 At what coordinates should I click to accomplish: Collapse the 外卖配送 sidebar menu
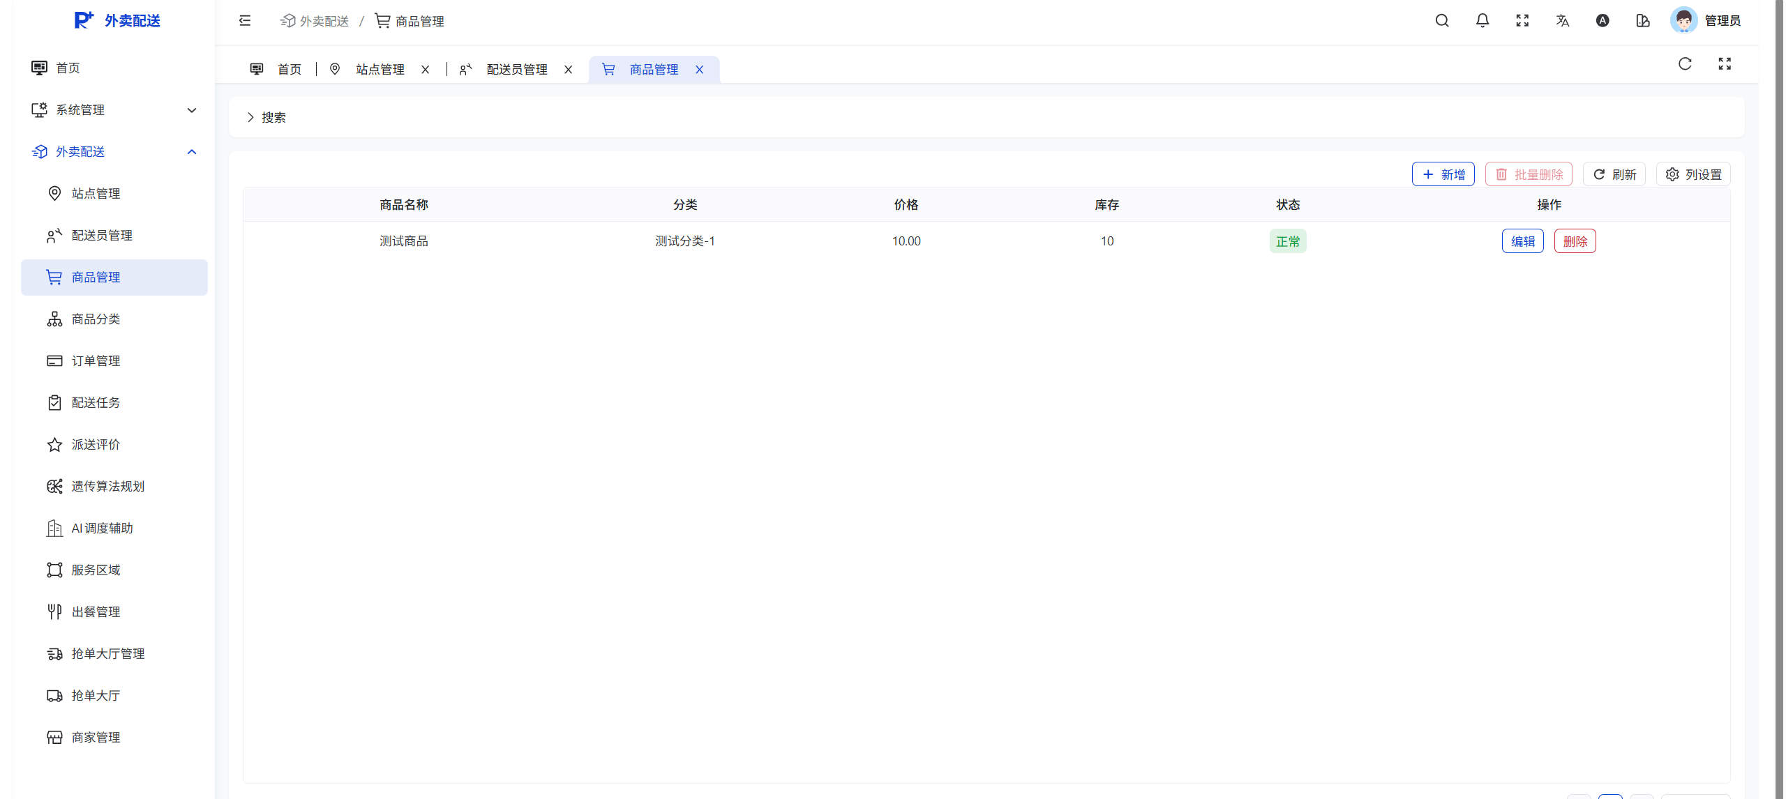(114, 152)
